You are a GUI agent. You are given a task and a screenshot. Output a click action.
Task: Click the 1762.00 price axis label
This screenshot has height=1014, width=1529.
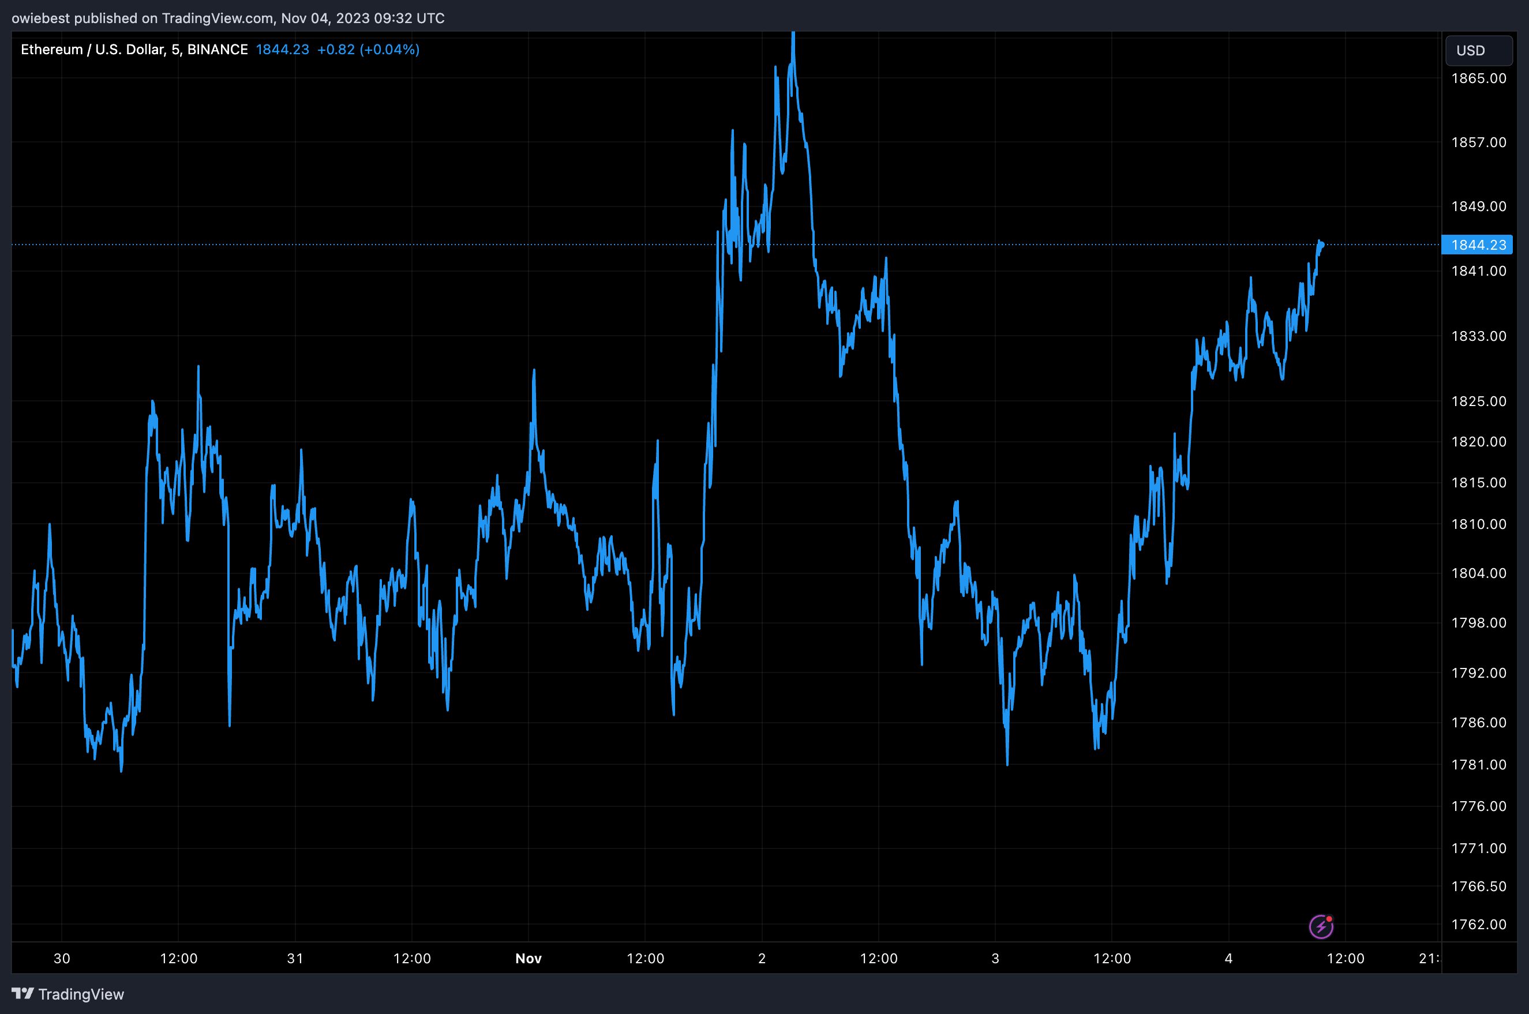tap(1479, 925)
